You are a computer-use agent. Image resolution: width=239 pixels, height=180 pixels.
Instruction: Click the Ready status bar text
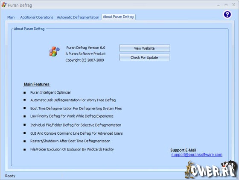point(10,176)
